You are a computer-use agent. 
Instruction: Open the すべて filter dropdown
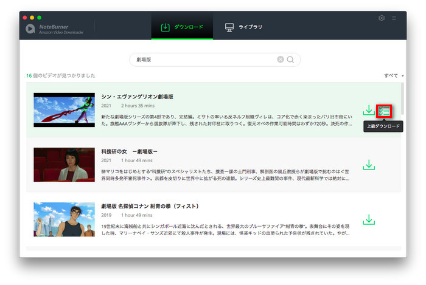[394, 76]
